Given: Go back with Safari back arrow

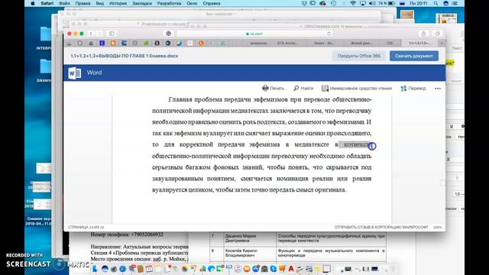Looking at the screenshot, I should point(91,34).
